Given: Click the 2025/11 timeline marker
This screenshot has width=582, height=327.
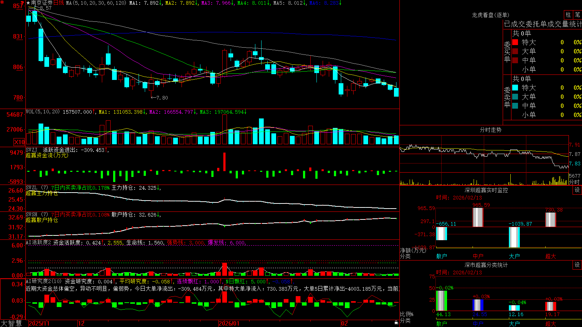Looking at the screenshot, I should point(39,323).
